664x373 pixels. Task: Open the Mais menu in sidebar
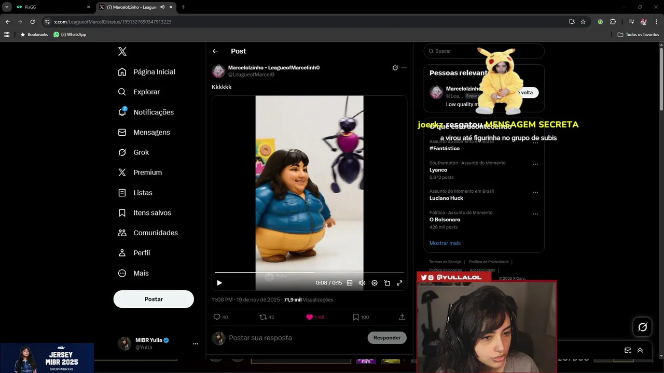point(133,273)
